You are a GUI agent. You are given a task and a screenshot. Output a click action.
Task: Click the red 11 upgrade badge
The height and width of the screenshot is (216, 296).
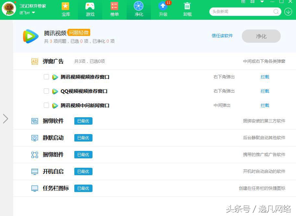pyautogui.click(x=168, y=3)
